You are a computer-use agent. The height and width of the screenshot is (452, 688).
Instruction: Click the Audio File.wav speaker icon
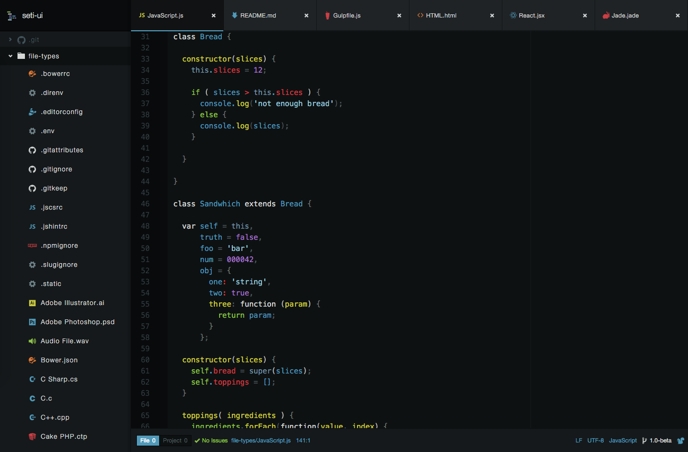pyautogui.click(x=32, y=341)
